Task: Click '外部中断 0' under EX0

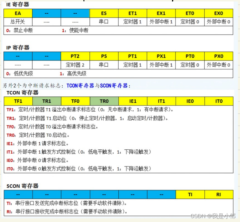Action: coord(219,22)
